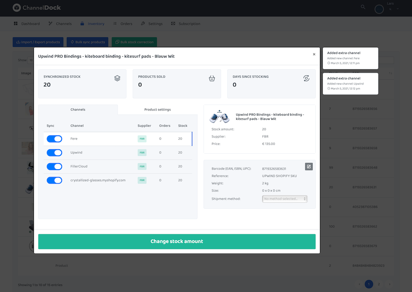
Task: Open the Orders navigation item
Action: coord(123,24)
